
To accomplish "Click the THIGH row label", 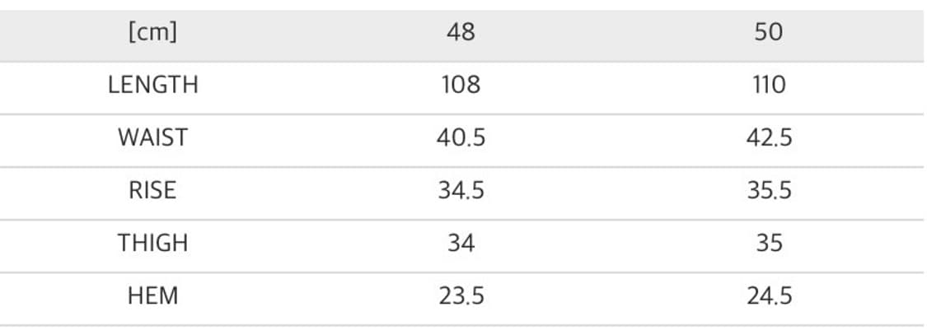I will [x=153, y=243].
